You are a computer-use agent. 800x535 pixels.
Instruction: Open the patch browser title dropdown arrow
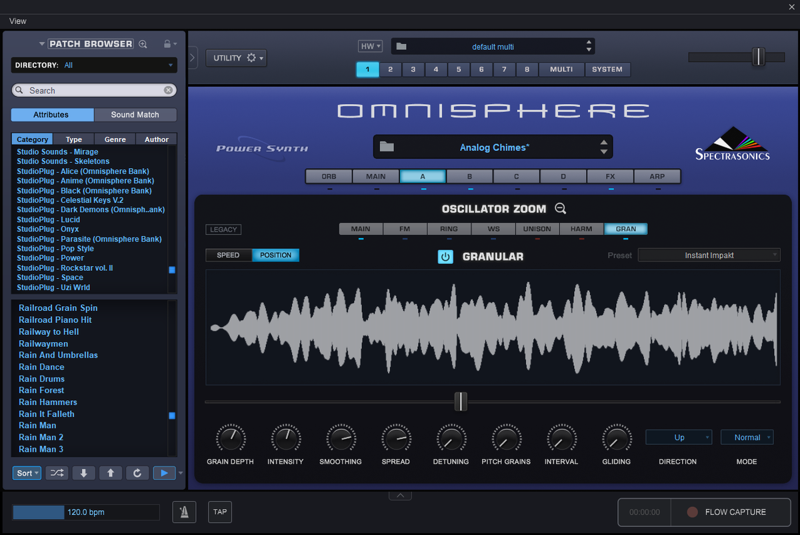pyautogui.click(x=42, y=44)
